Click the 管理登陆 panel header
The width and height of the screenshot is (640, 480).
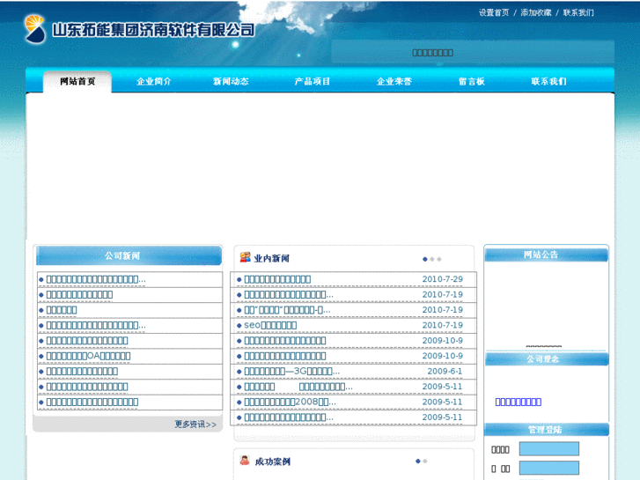pos(547,430)
